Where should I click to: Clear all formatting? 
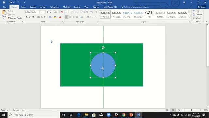pyautogui.click(x=62, y=12)
